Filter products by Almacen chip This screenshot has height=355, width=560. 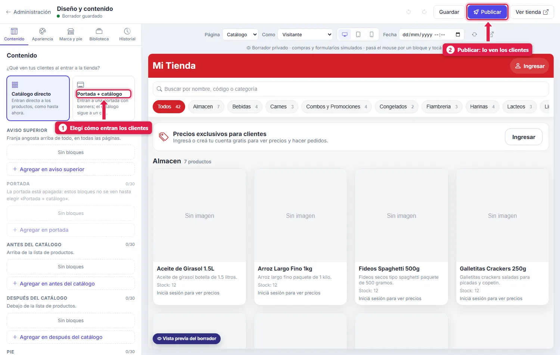tap(206, 106)
